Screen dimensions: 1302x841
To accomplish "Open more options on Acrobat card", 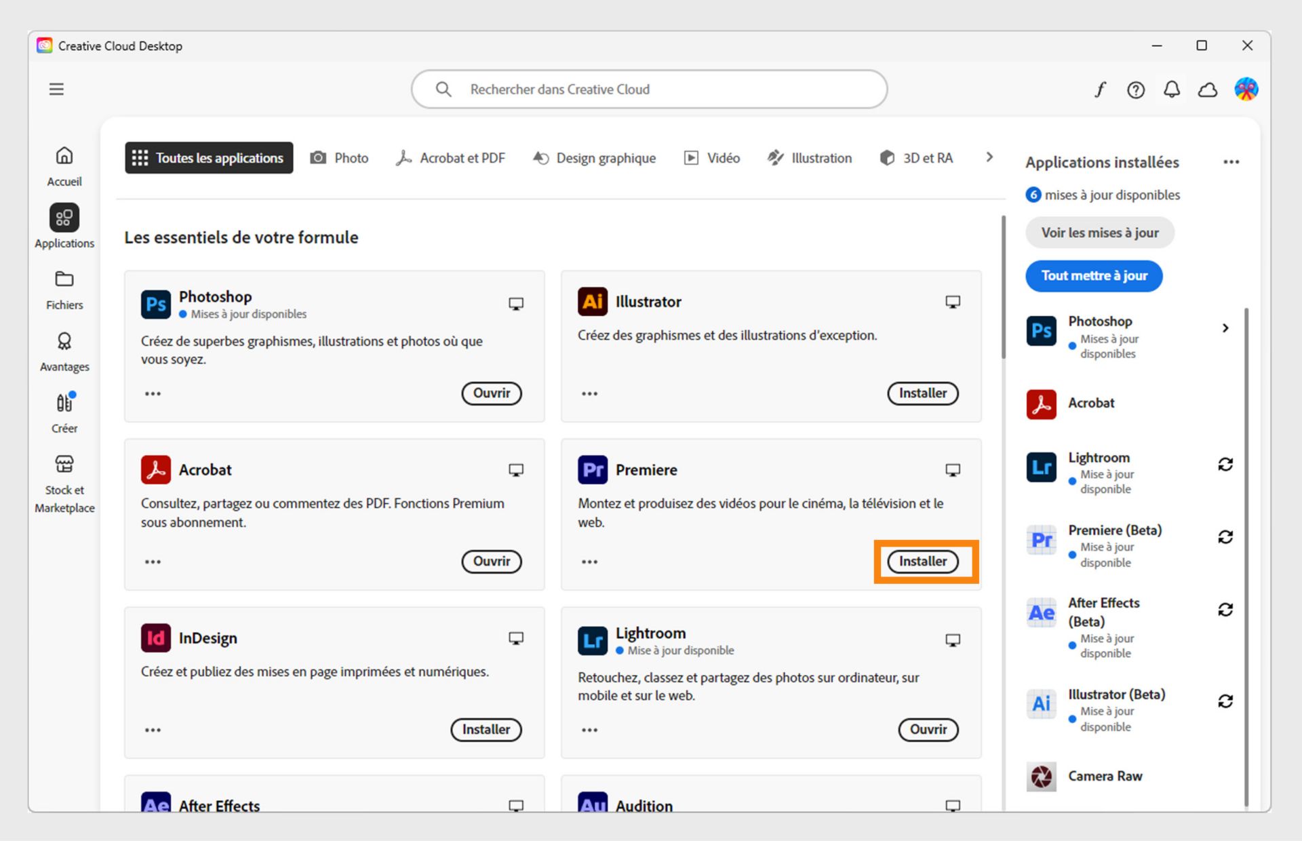I will pos(153,562).
